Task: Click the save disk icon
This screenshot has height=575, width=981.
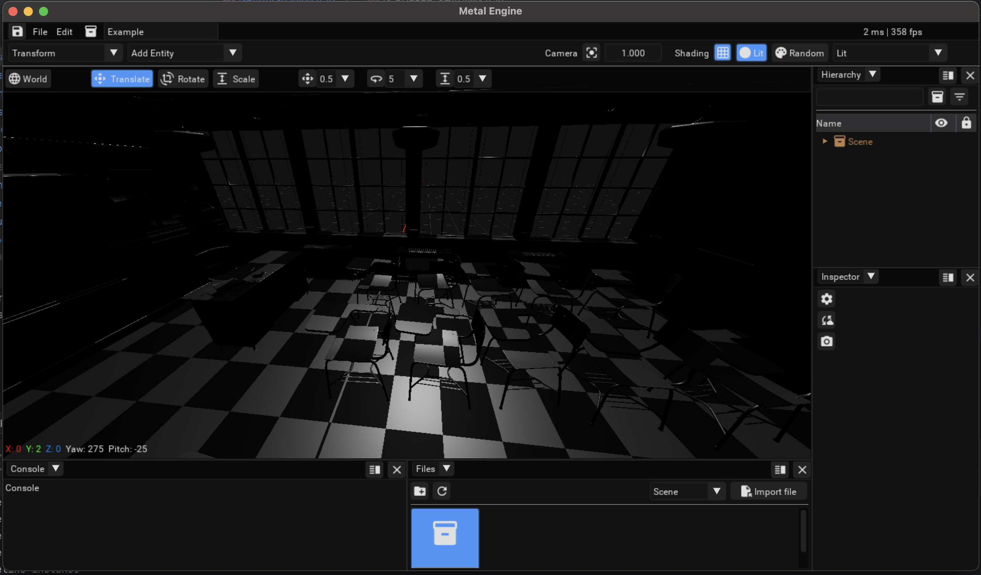Action: [x=17, y=32]
